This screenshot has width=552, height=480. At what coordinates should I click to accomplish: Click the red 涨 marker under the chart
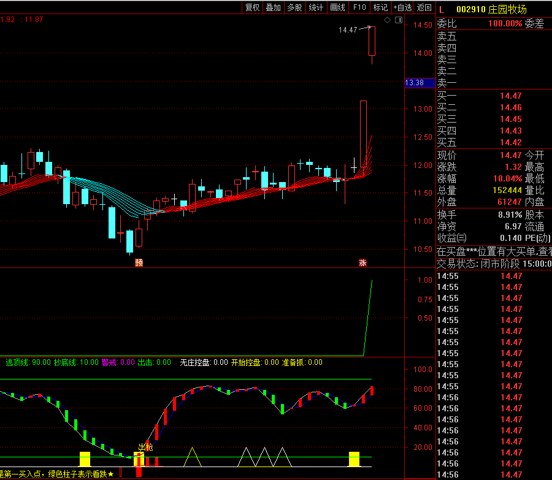tap(362, 262)
